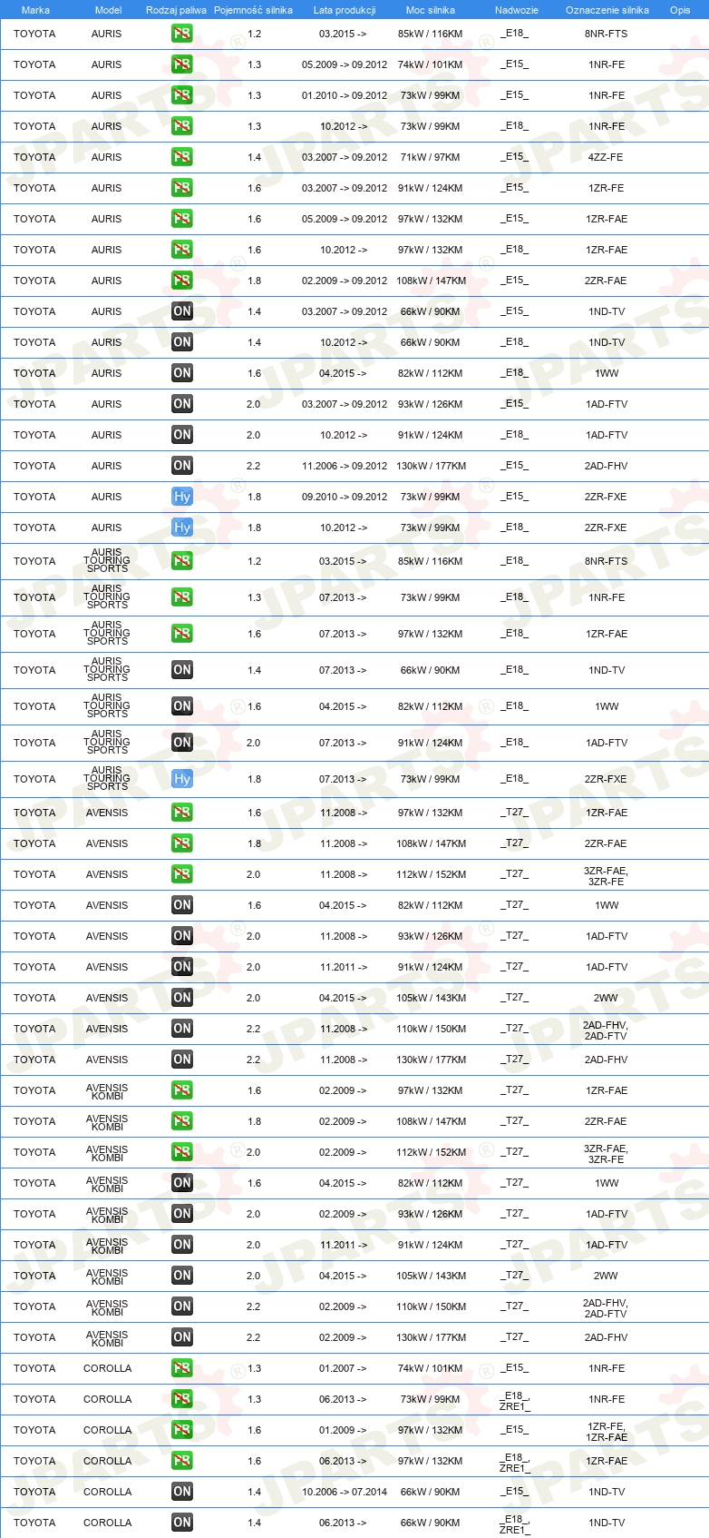
Task: Click PB icon in Corolla 1.6 06.2013 row
Action: point(182,1461)
